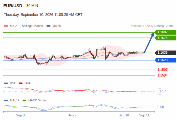Viewport: 177px width, 120px height.
Task: Click the blue upward forecast arrow
Action: click(x=149, y=43)
